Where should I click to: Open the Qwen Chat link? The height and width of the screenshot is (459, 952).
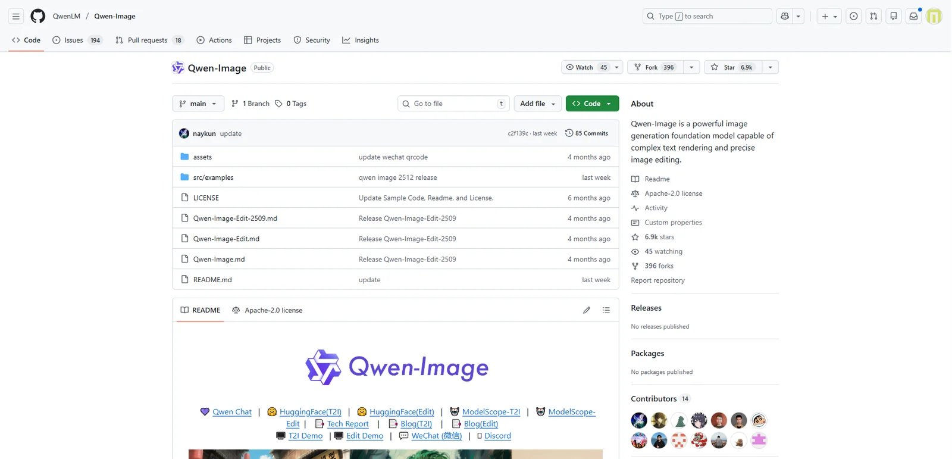(x=232, y=412)
